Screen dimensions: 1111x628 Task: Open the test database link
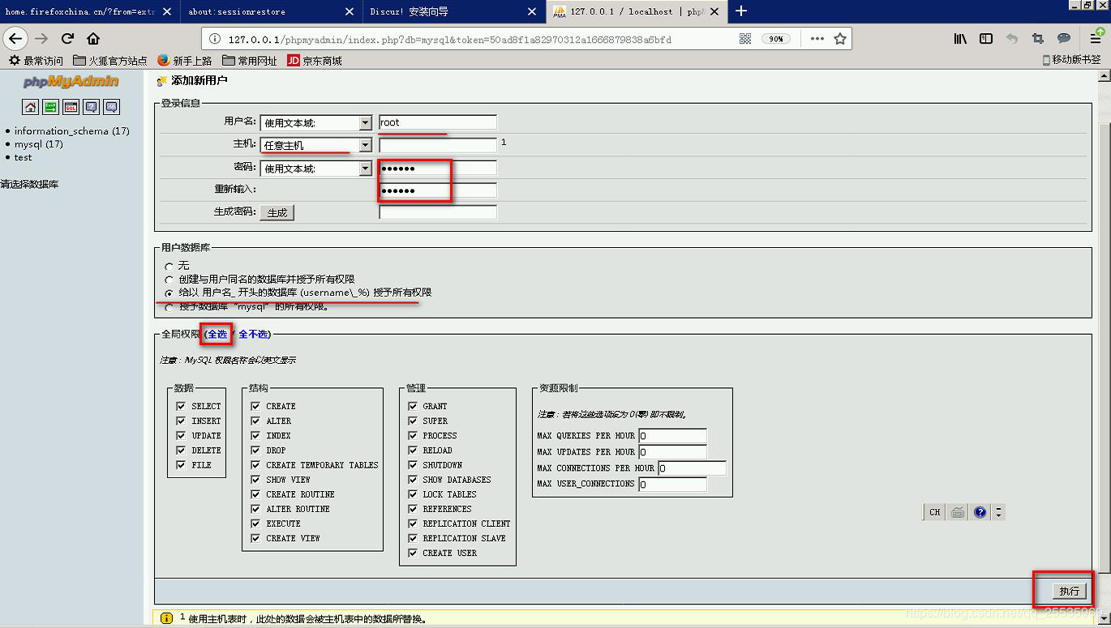23,157
